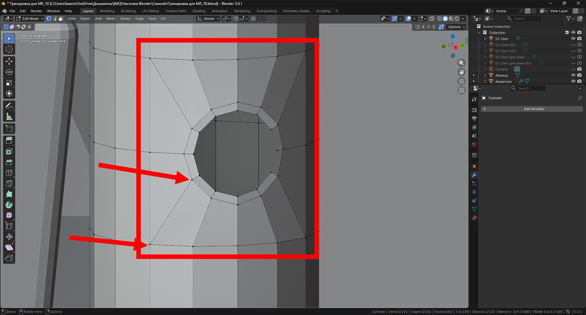Open the Mesh menu
This screenshot has height=315, width=586.
[111, 19]
